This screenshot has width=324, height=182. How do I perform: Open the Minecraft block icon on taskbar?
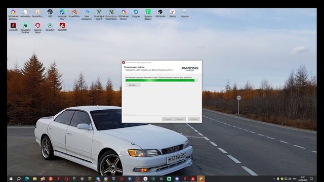coord(90,178)
